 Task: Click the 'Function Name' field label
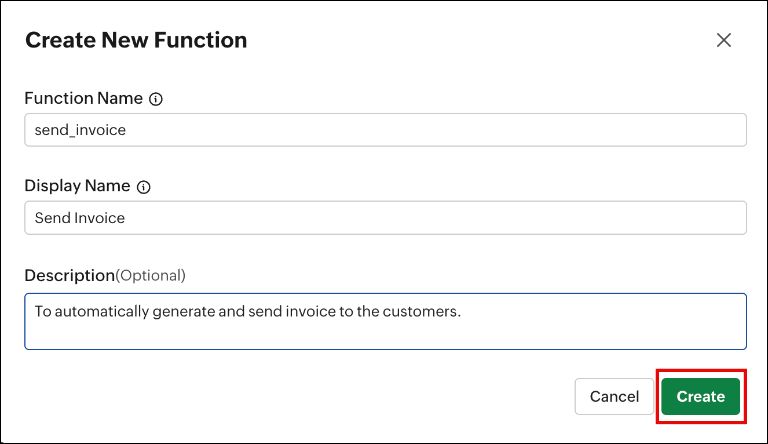click(x=83, y=99)
